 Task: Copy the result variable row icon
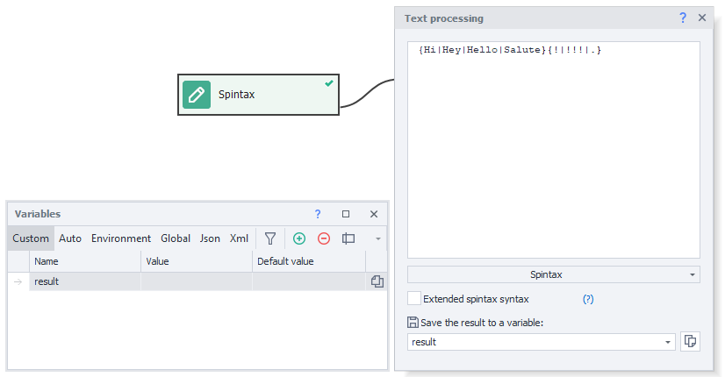click(x=377, y=281)
